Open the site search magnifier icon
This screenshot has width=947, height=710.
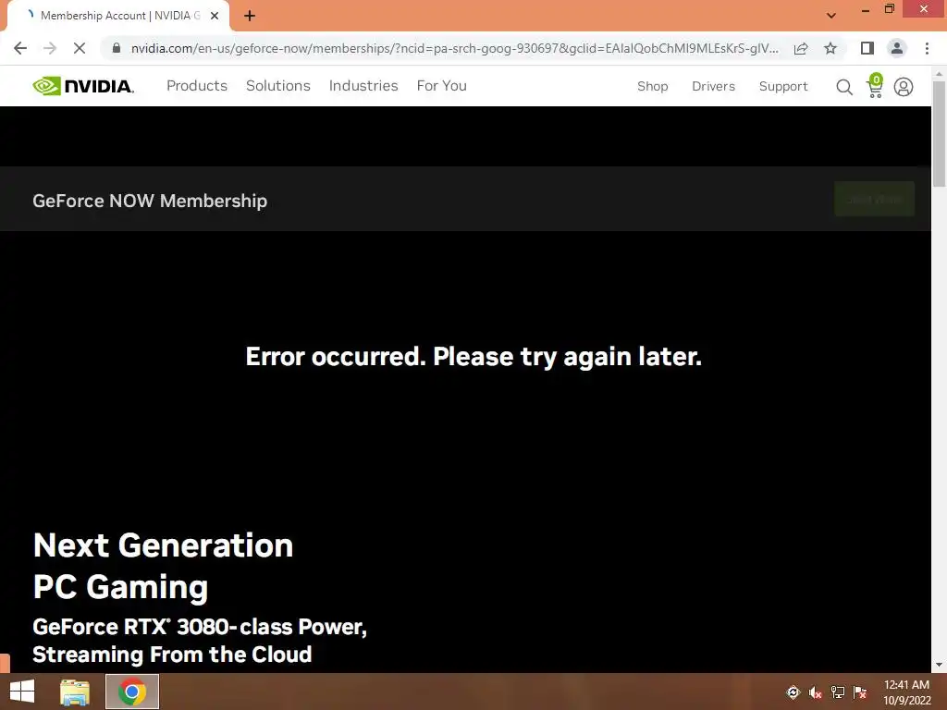pos(844,88)
